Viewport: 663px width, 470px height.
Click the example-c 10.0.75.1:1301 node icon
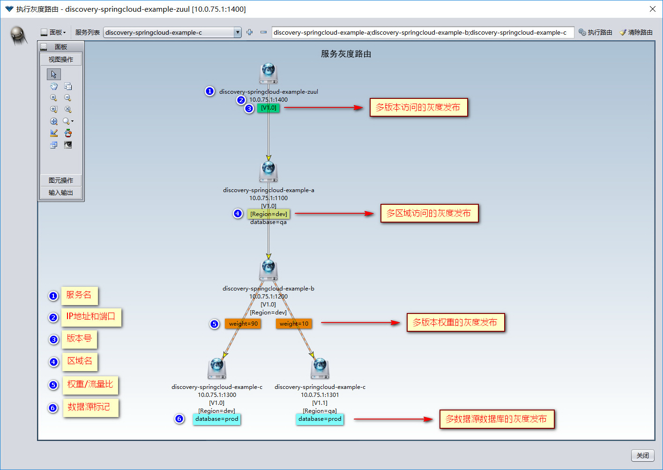(x=320, y=369)
